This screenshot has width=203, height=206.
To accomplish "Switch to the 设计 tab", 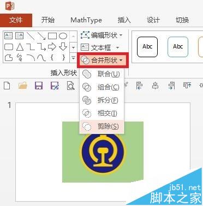I will pyautogui.click(x=153, y=20).
